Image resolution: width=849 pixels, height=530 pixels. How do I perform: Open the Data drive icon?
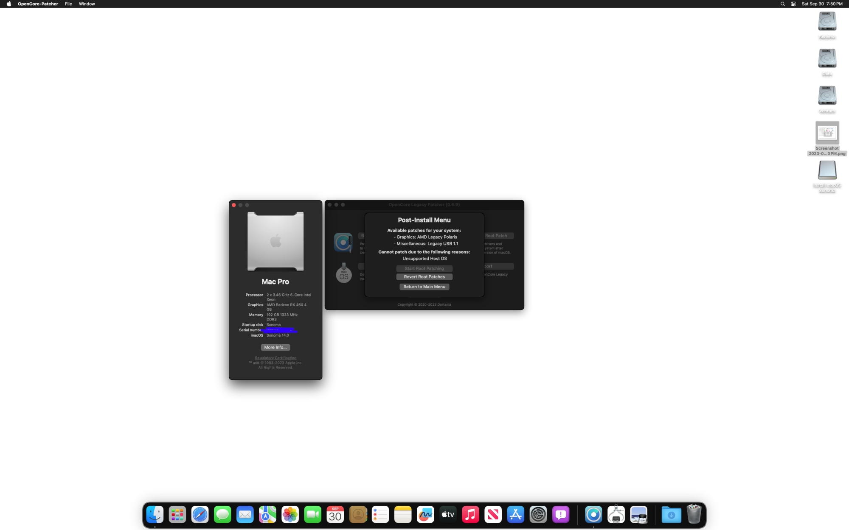click(827, 59)
